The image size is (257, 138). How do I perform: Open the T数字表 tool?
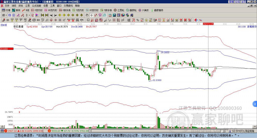(106, 10)
